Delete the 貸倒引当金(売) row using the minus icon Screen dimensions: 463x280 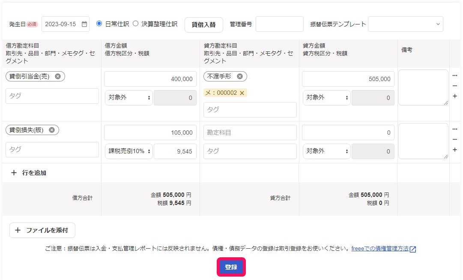pos(455,86)
